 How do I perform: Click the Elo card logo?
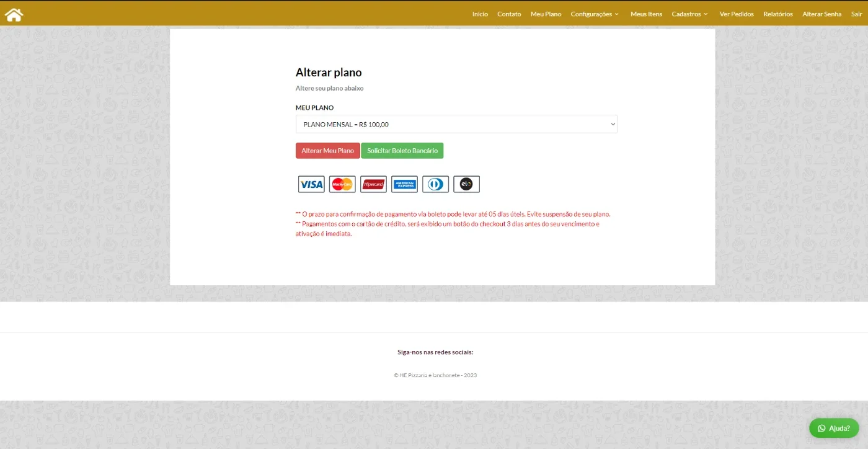[466, 184]
